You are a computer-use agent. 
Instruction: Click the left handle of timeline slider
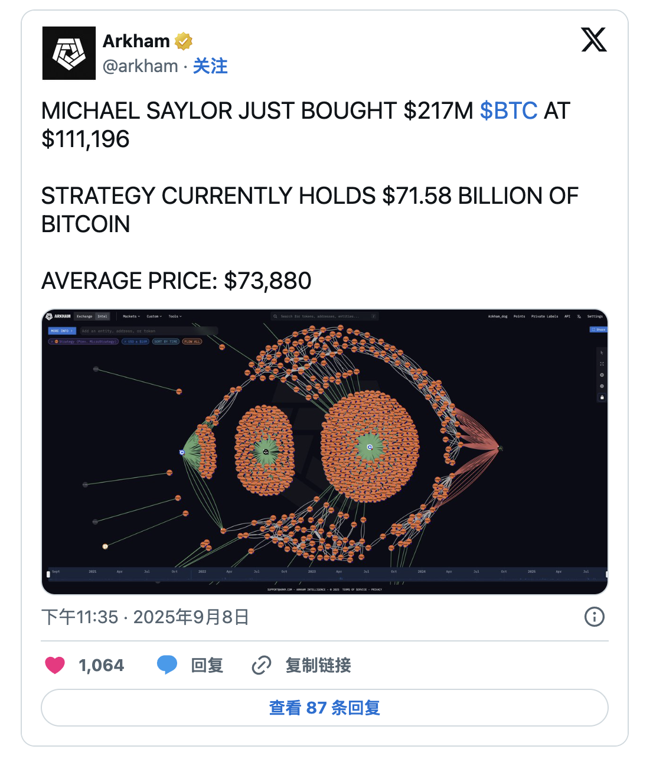pos(48,574)
